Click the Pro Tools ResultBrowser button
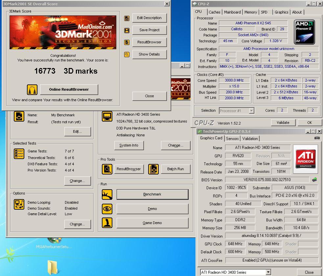 [129, 169]
